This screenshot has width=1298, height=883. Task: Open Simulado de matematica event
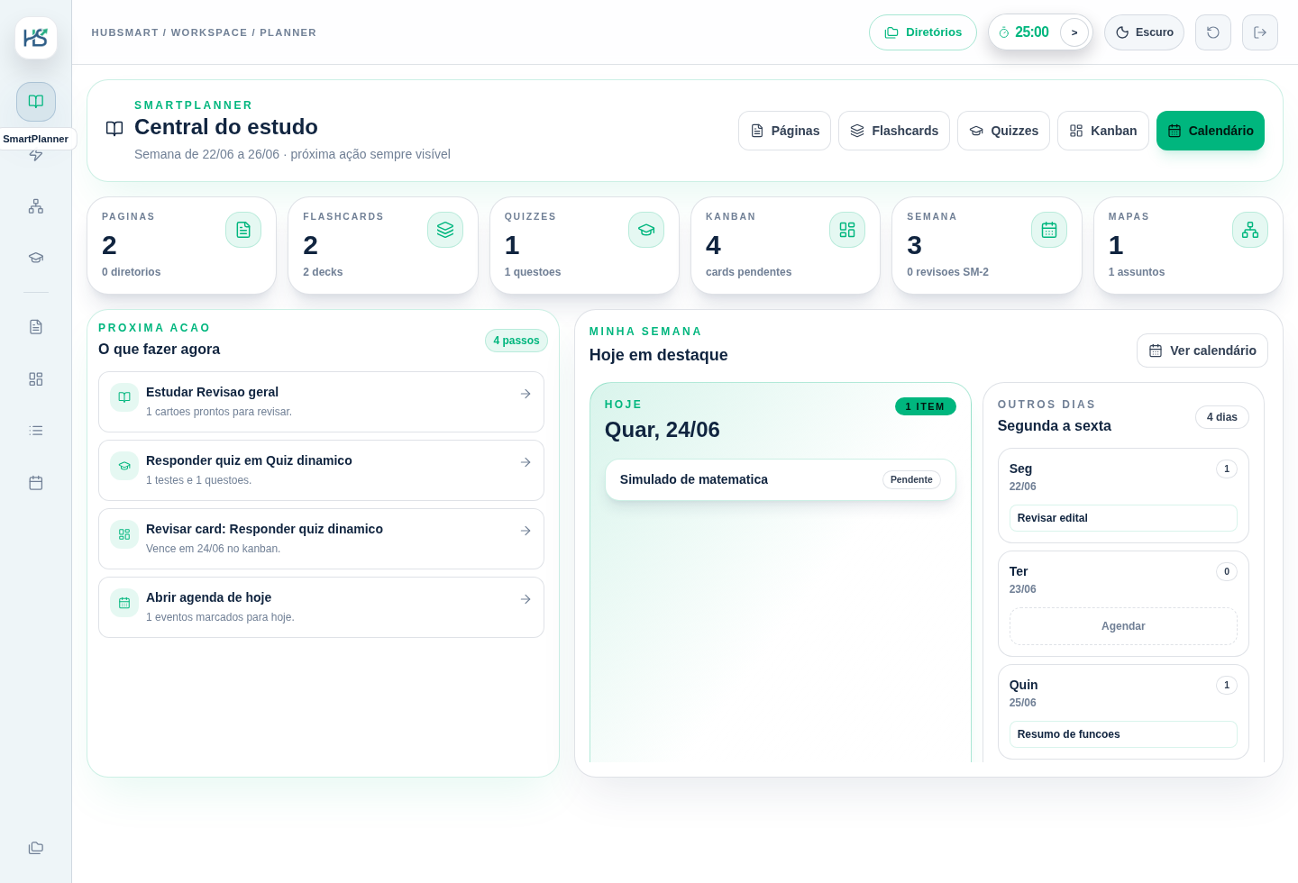tap(781, 479)
